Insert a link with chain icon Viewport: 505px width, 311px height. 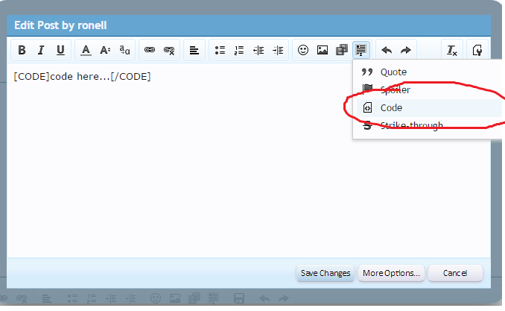150,50
